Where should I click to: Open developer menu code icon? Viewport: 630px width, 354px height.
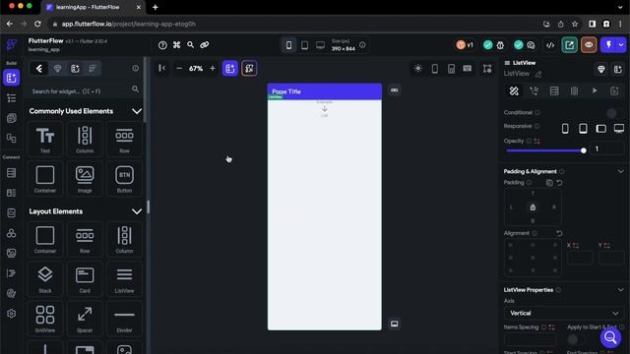click(550, 45)
